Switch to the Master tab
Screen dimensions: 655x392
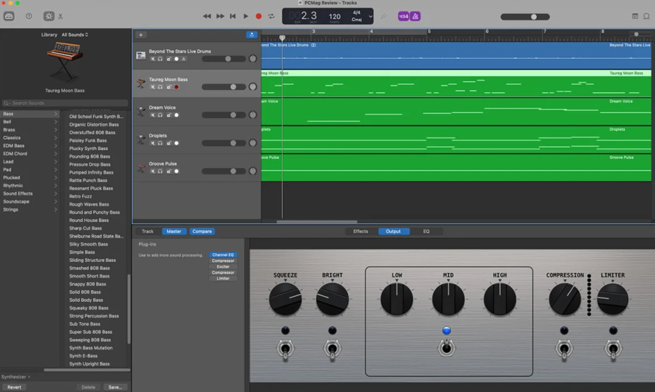point(174,231)
